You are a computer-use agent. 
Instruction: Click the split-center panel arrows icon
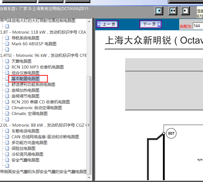point(173,11)
